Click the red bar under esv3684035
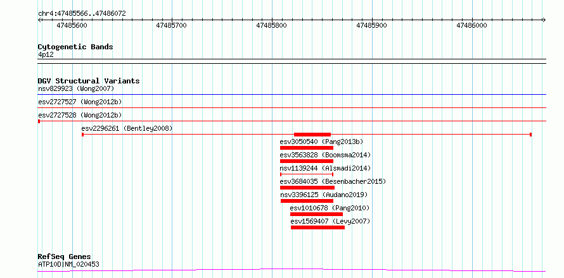The width and height of the screenshot is (564, 278). [x=307, y=188]
